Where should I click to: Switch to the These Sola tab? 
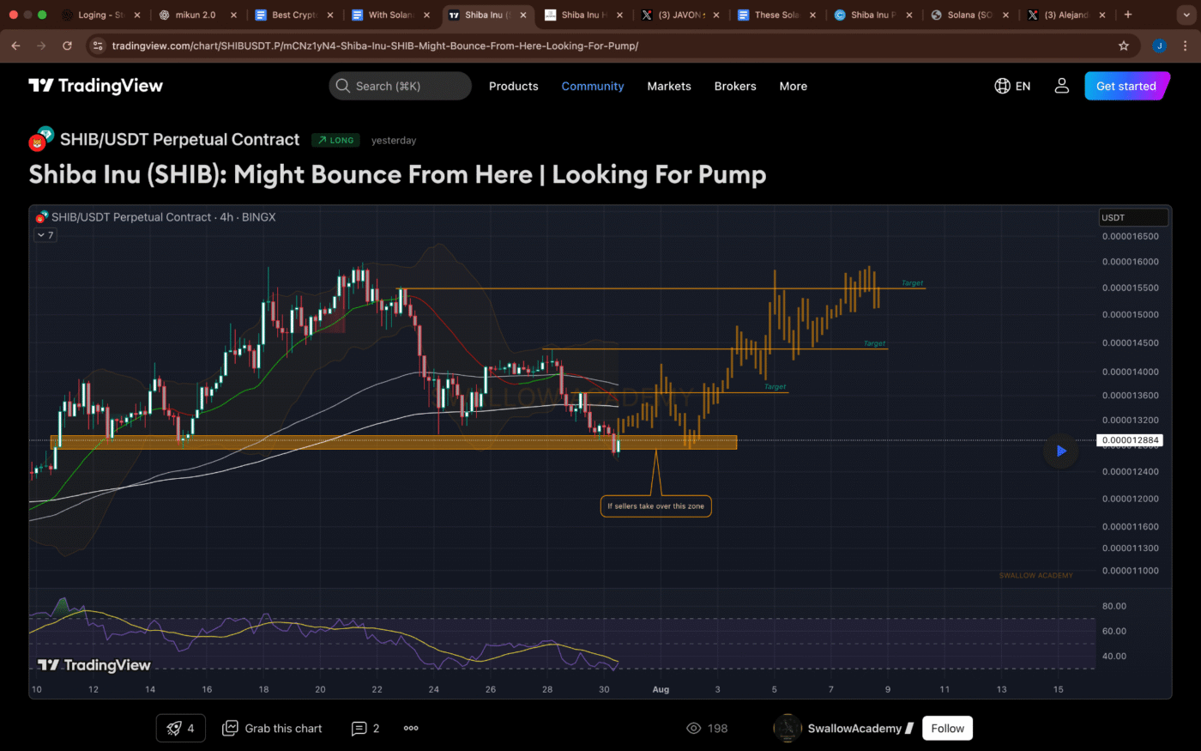click(777, 15)
